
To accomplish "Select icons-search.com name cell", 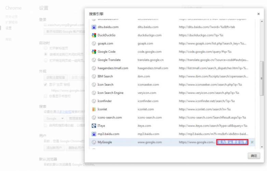I will (110, 118).
